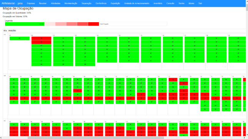Viewport: 248px width, 139px height.
Task: Select position 08 in AB column 22
Action: point(226,106)
